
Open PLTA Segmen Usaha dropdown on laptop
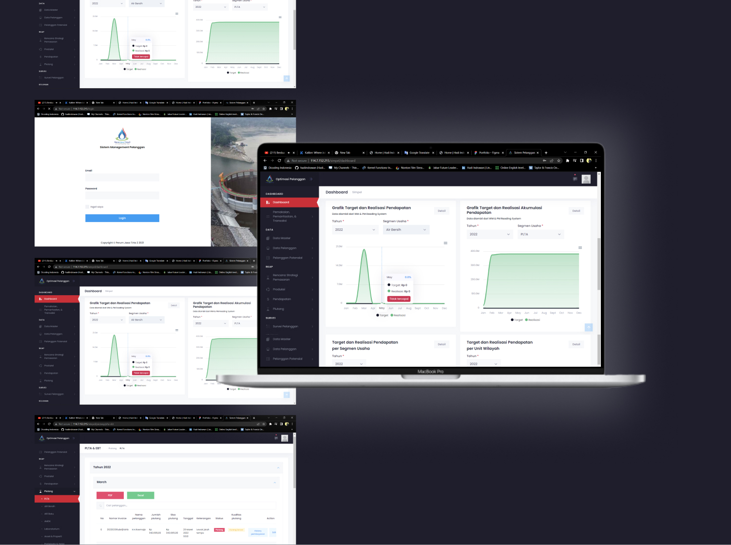click(x=540, y=234)
